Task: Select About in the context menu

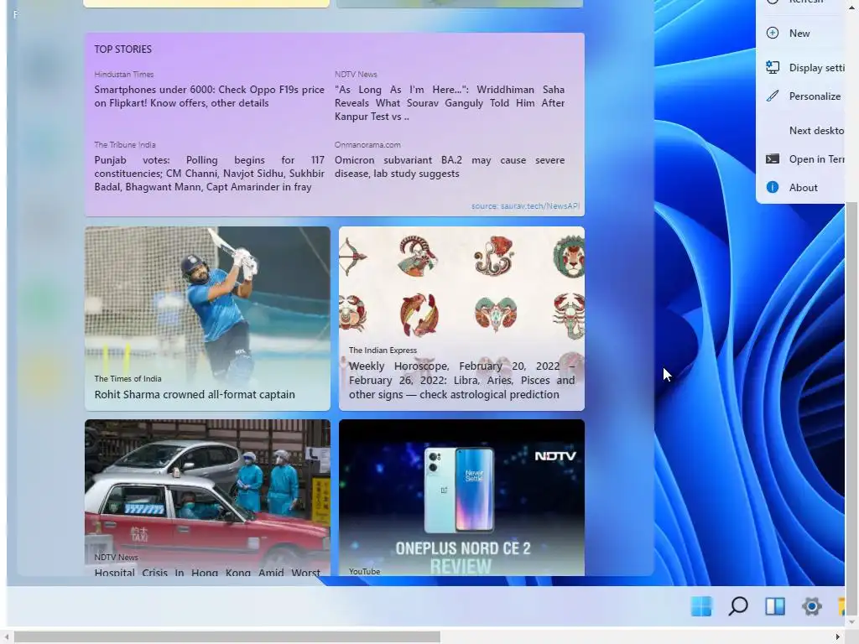Action: [800, 187]
